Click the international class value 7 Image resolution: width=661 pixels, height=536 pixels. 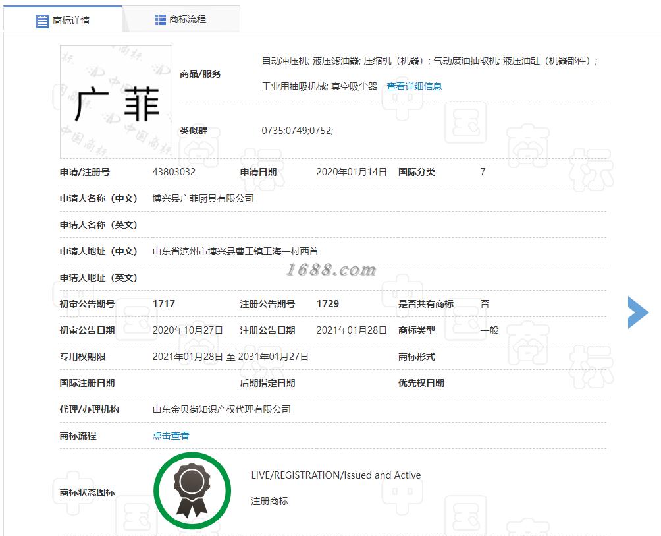[x=483, y=172]
